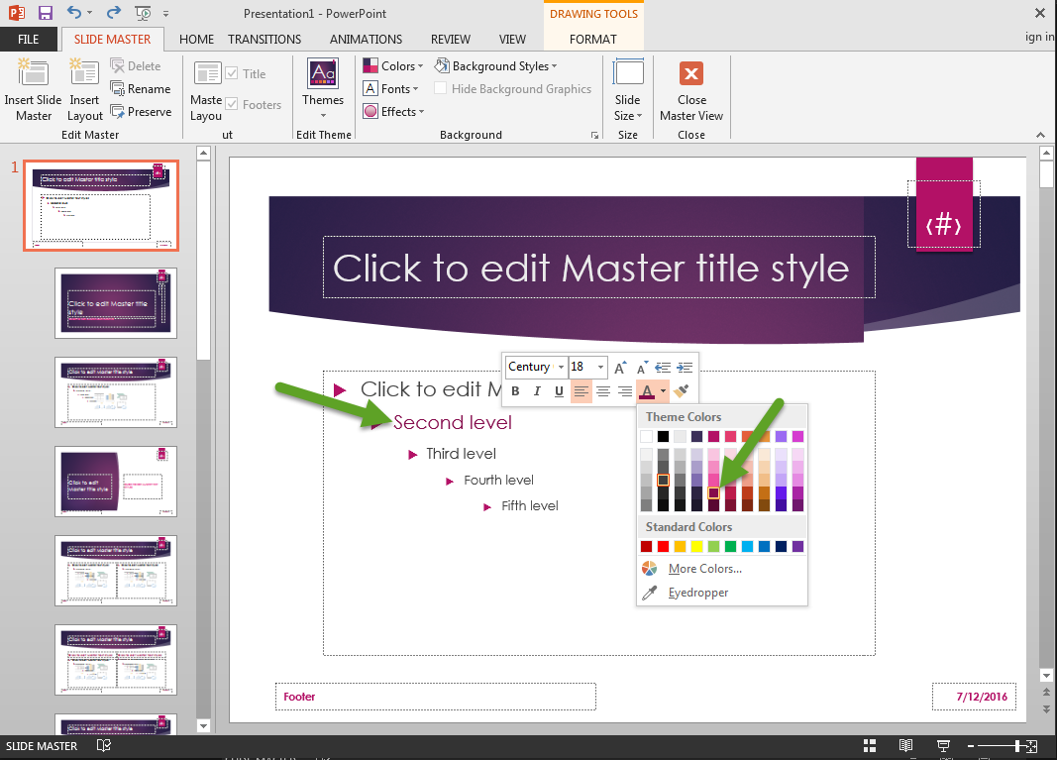Switch to the ANIMATIONS ribbon tab

pyautogui.click(x=366, y=40)
